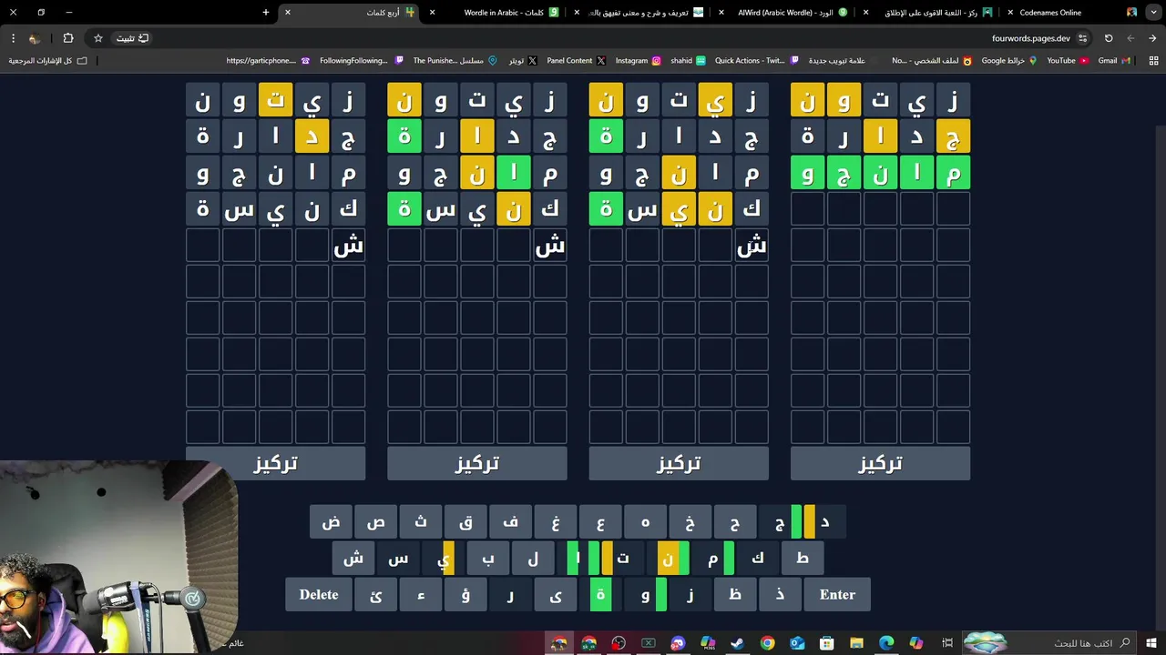
Task: Click the Delete key on the game keyboard
Action: (319, 595)
